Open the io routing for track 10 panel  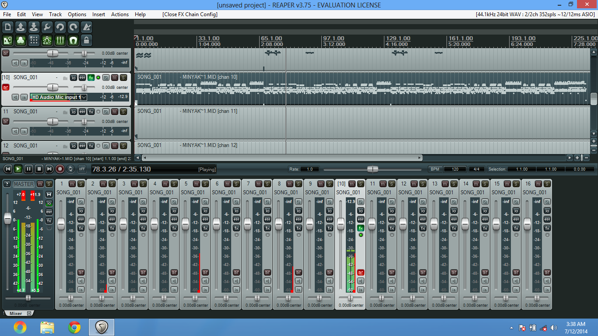click(x=74, y=77)
